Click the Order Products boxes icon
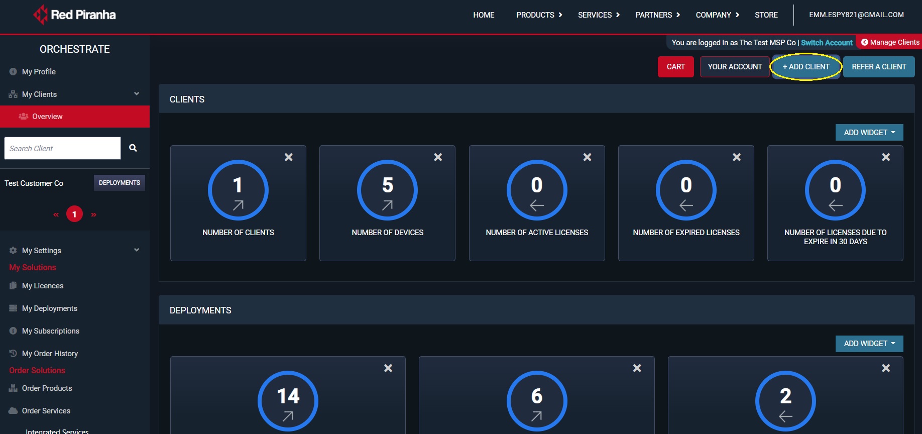 [x=13, y=388]
